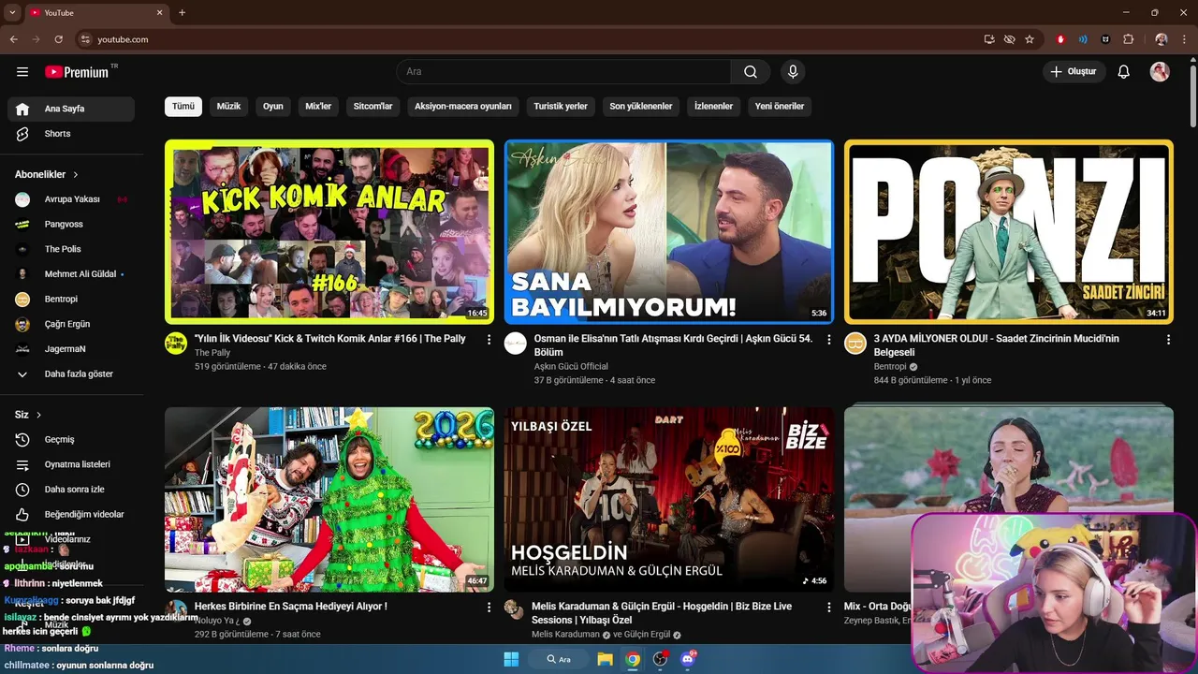Viewport: 1198px width, 674px height.
Task: Open Chrome three-dot menu
Action: (x=1185, y=39)
